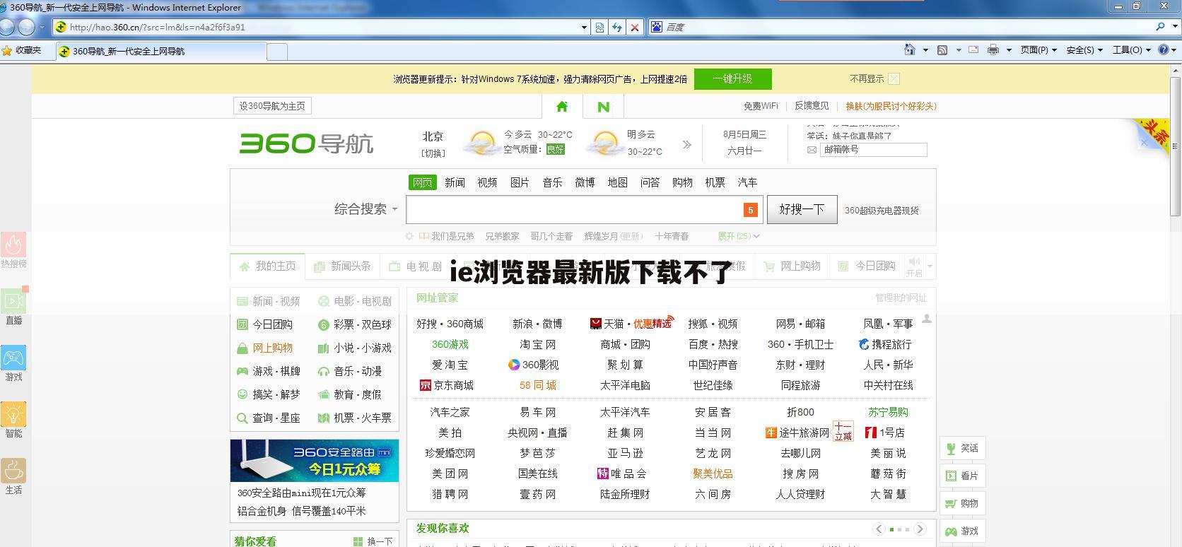This screenshot has height=547, width=1182.
Task: Open the 淘宝网 link
Action: tap(537, 344)
